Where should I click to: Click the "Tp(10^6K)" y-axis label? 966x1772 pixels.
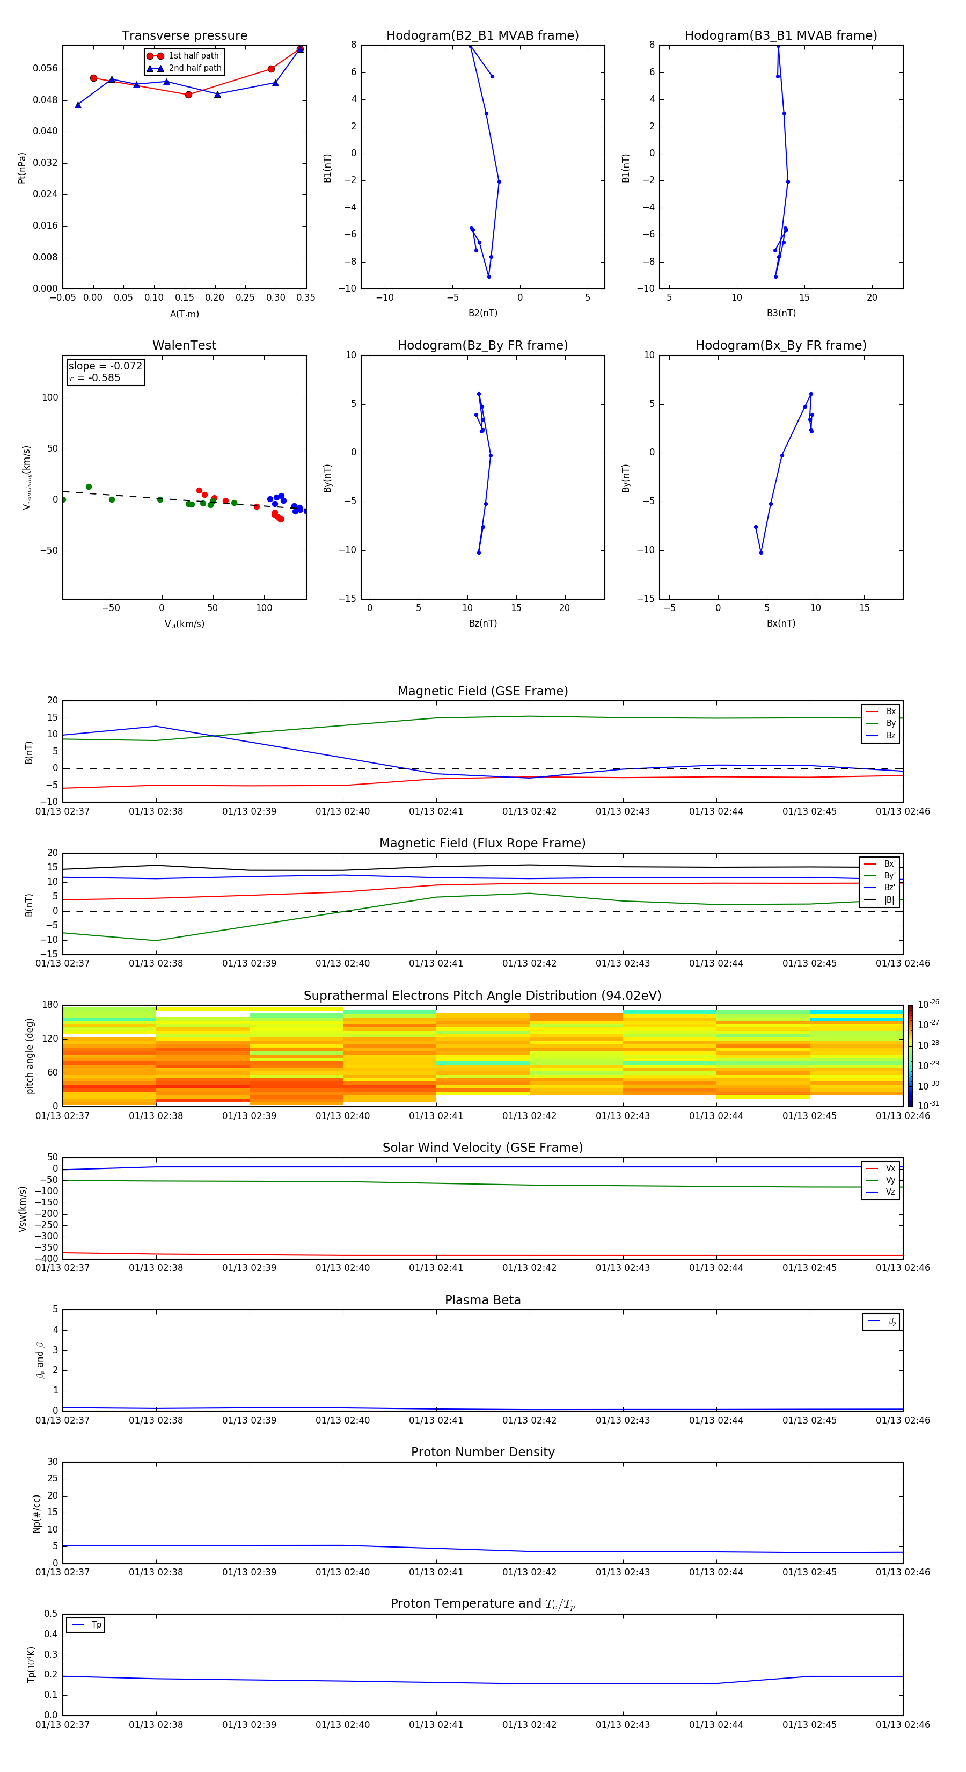coord(31,1665)
